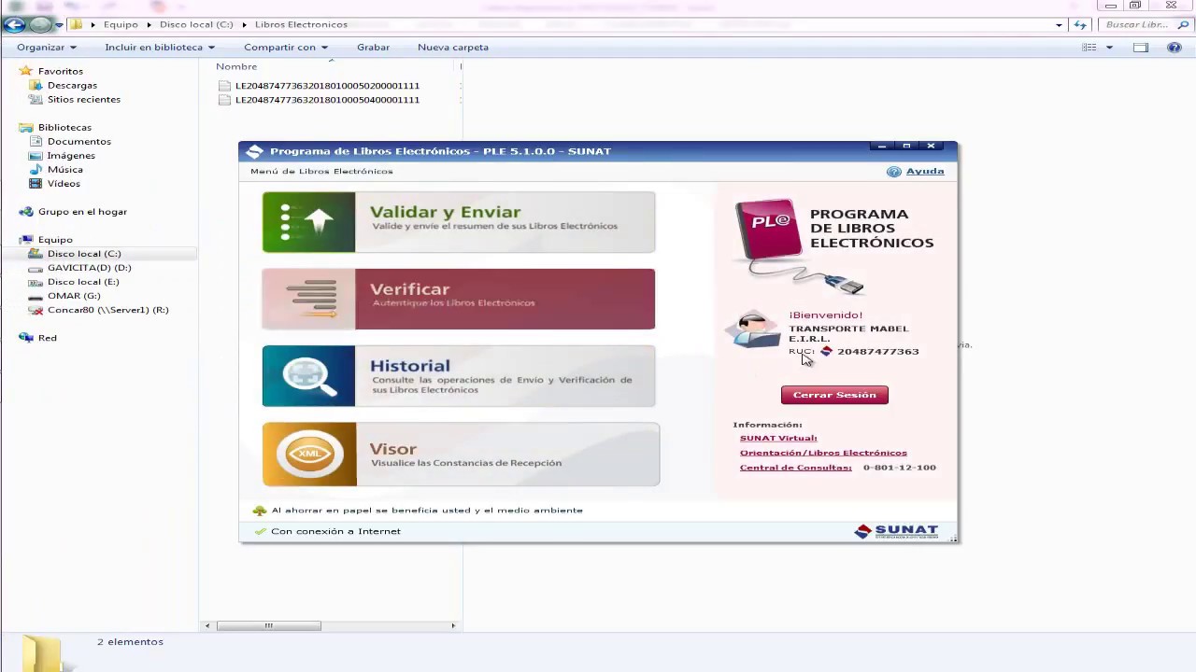Minimize the PLE SUNAT window
The width and height of the screenshot is (1196, 672).
pyautogui.click(x=881, y=146)
